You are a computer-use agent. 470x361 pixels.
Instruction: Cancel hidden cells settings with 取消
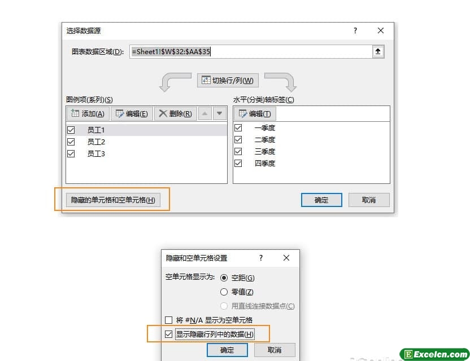click(x=275, y=350)
